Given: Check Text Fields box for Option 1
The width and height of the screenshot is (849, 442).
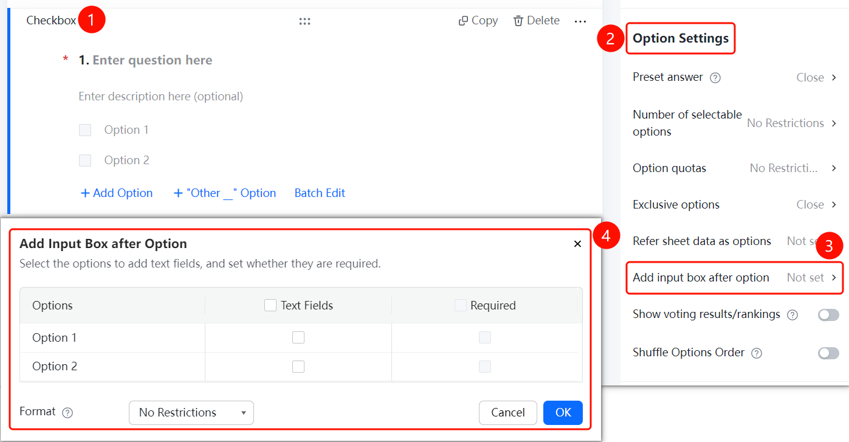Looking at the screenshot, I should [298, 337].
